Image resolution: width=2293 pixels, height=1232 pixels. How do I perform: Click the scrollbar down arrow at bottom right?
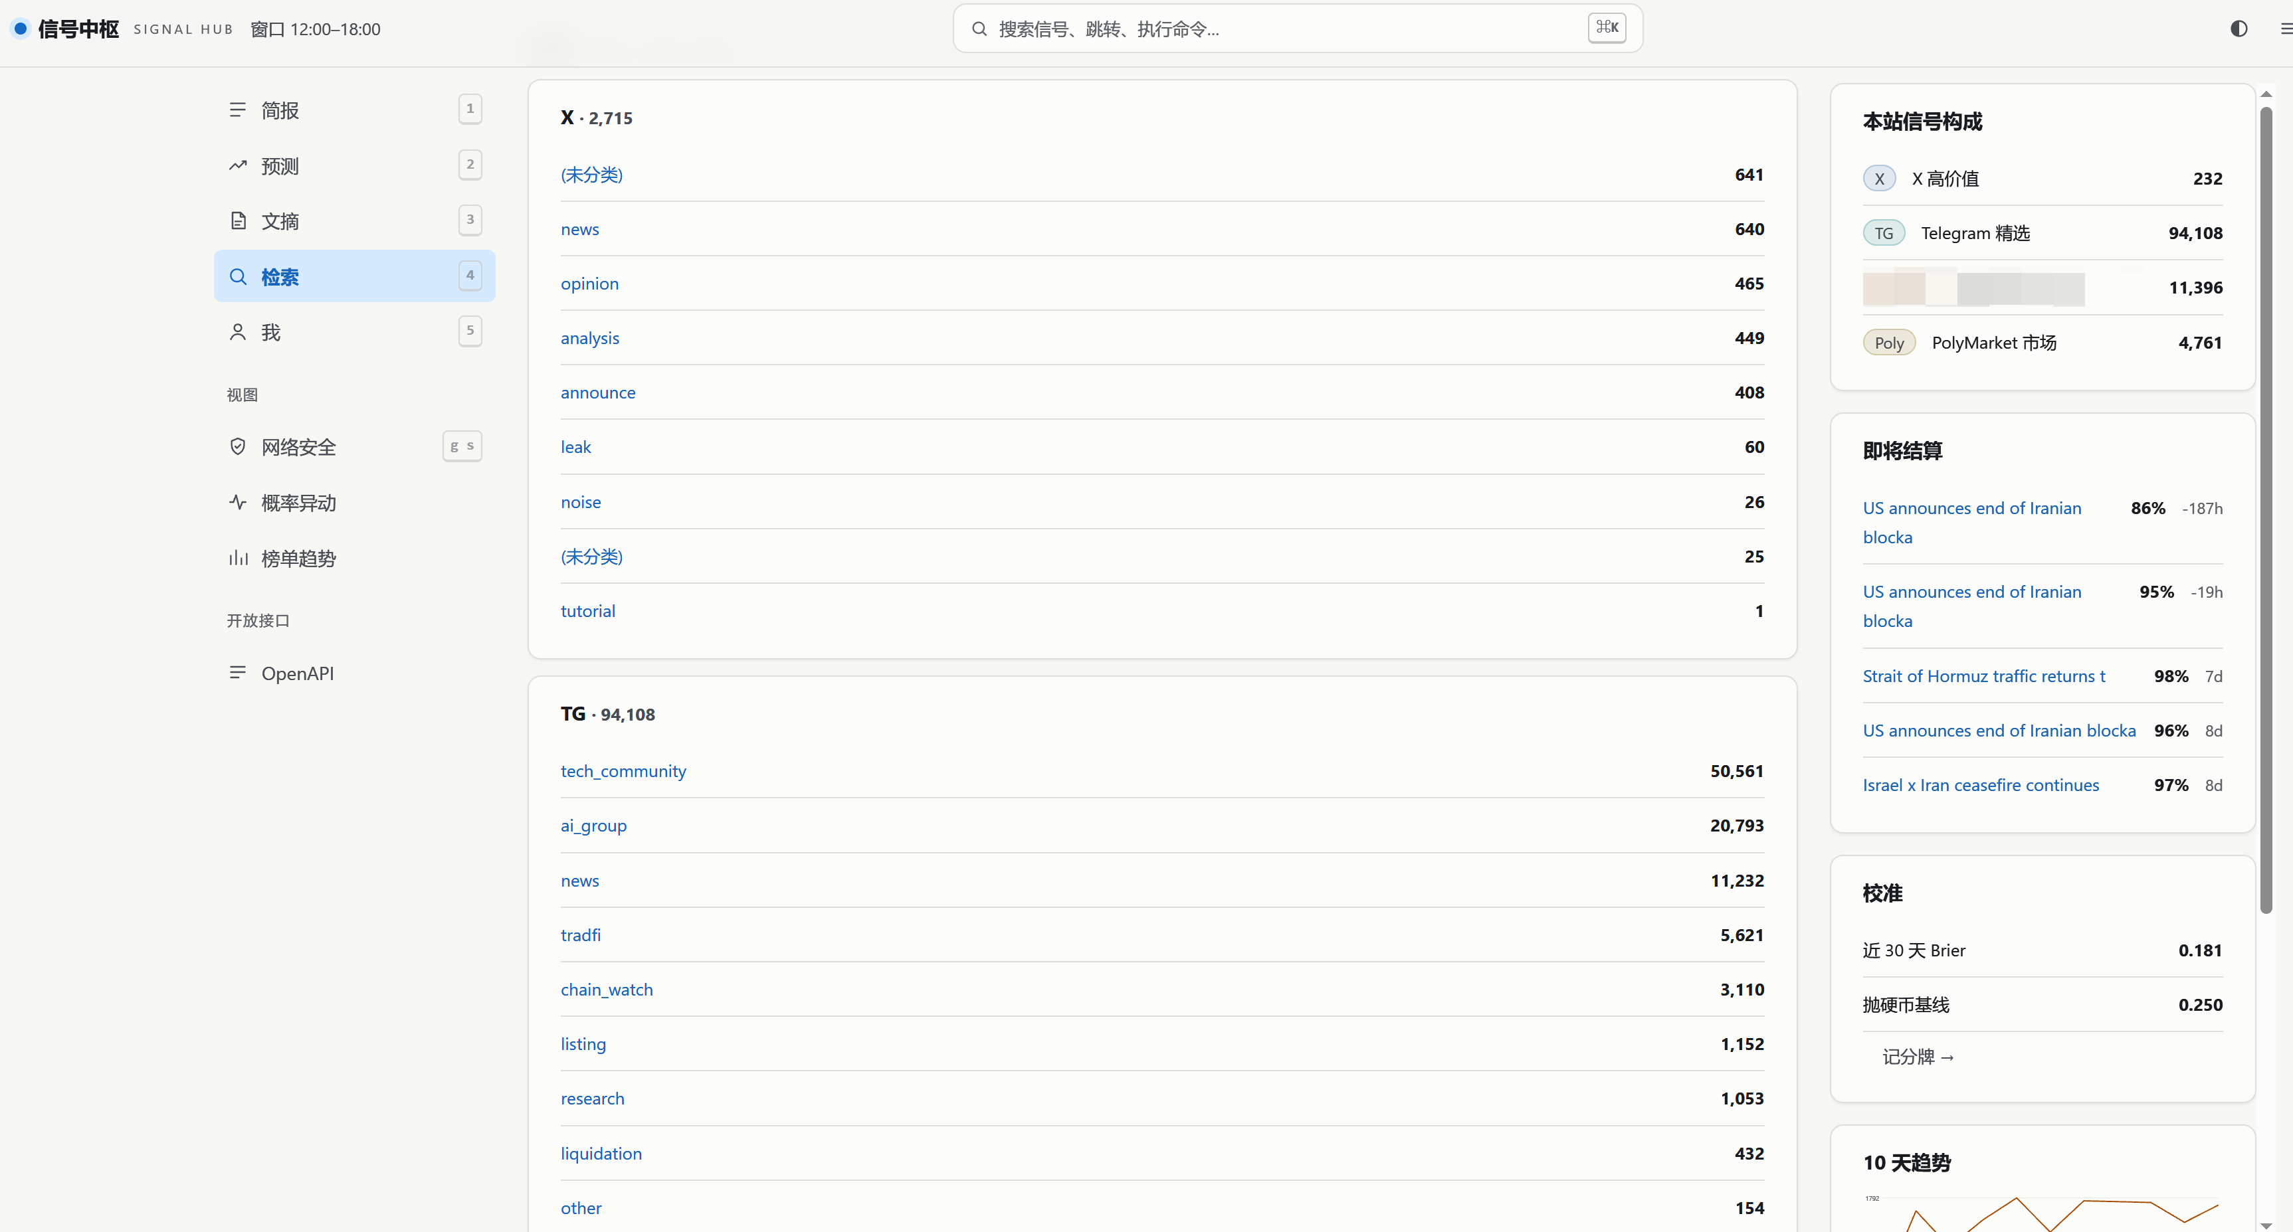[2265, 1225]
